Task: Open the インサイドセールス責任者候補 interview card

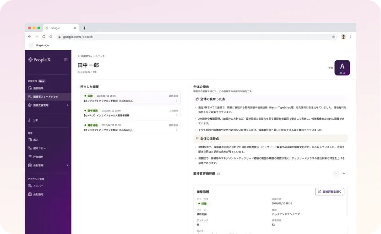Action: pos(131,113)
